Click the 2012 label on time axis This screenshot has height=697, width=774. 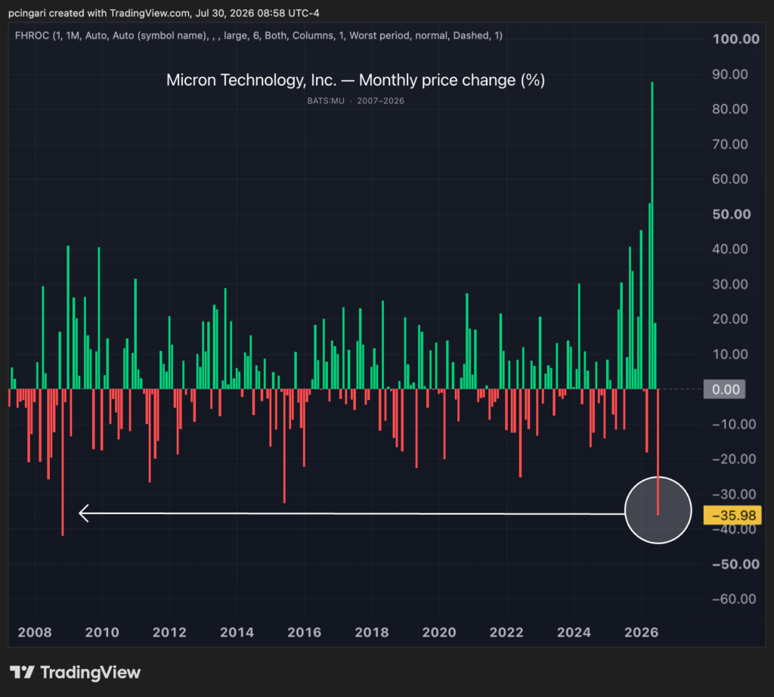(x=169, y=632)
